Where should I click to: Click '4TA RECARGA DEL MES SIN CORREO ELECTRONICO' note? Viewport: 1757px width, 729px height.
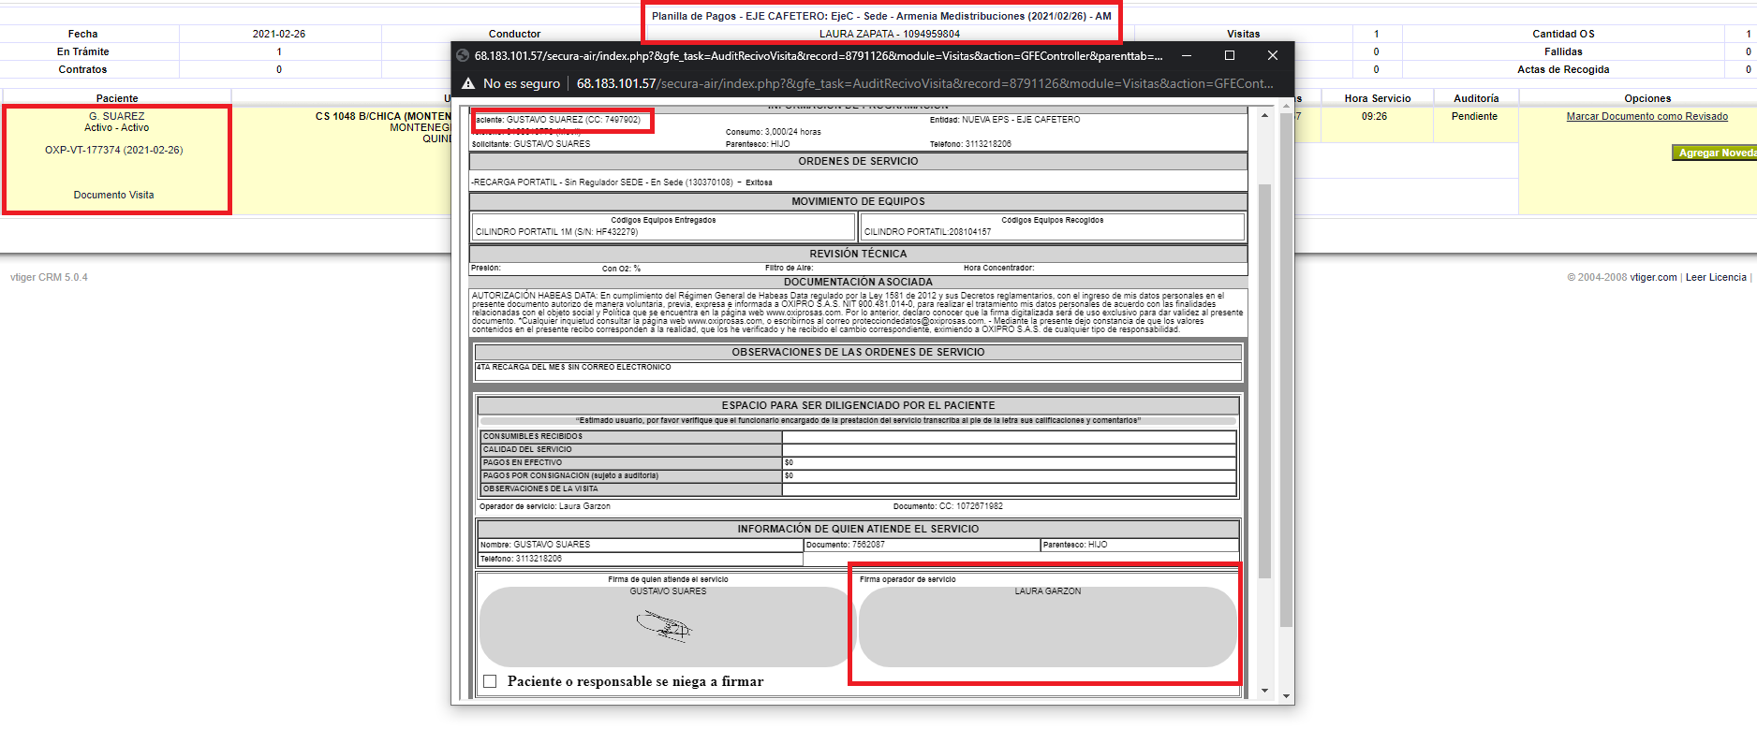point(573,368)
